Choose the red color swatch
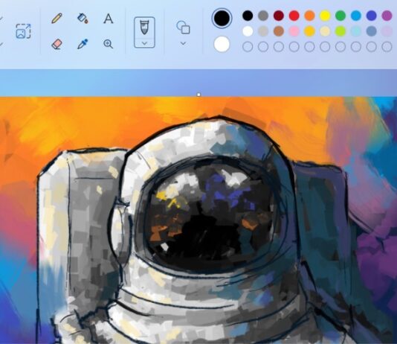 294,16
